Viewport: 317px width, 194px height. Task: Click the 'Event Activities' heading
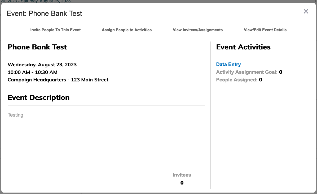coord(243,47)
